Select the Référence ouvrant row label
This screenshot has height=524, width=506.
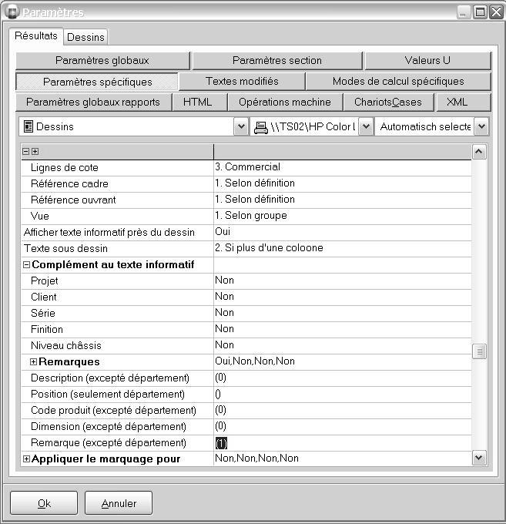pyautogui.click(x=73, y=200)
